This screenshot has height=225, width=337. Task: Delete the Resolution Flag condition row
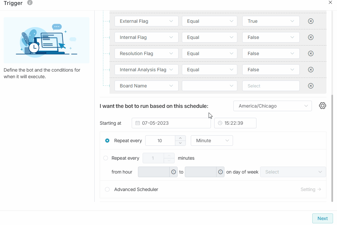click(x=311, y=53)
